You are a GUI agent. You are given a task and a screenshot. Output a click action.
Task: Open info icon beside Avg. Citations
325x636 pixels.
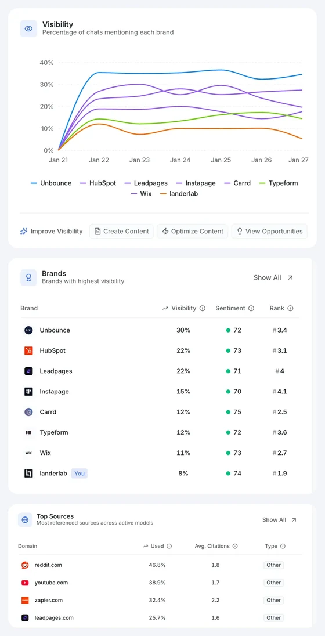pos(235,546)
